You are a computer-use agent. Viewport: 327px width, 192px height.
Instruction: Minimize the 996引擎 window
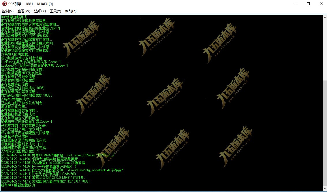point(295,4)
